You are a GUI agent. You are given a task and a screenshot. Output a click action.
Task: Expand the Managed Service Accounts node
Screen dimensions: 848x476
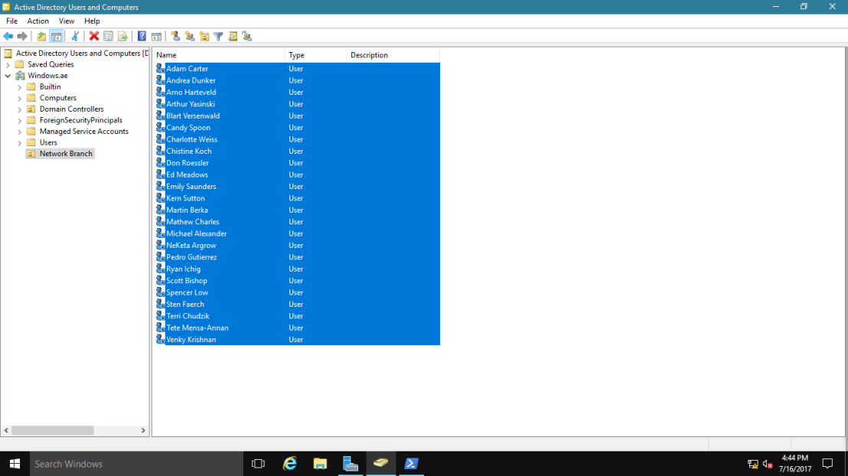(19, 132)
